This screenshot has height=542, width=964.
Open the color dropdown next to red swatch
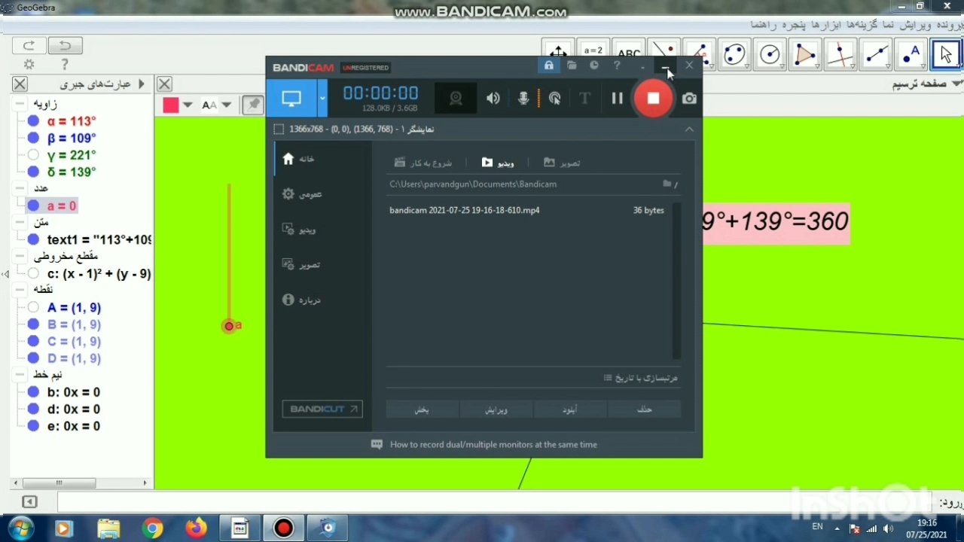(188, 105)
